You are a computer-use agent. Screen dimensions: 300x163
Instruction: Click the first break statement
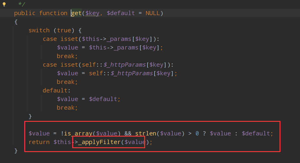point(67,56)
